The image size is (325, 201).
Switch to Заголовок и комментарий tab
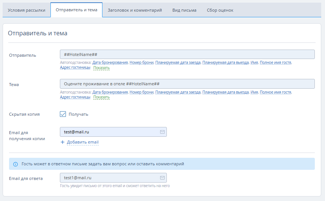click(135, 10)
